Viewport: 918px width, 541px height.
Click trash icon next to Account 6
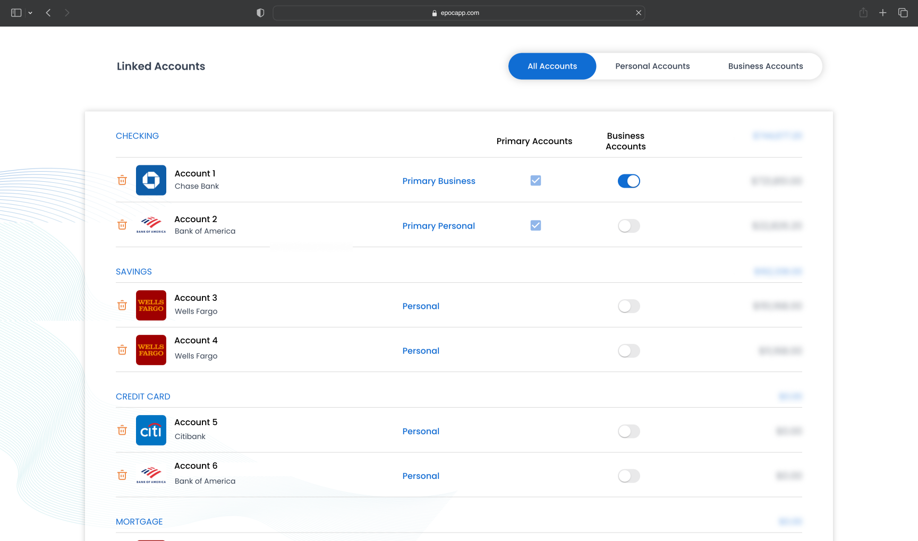(x=122, y=475)
